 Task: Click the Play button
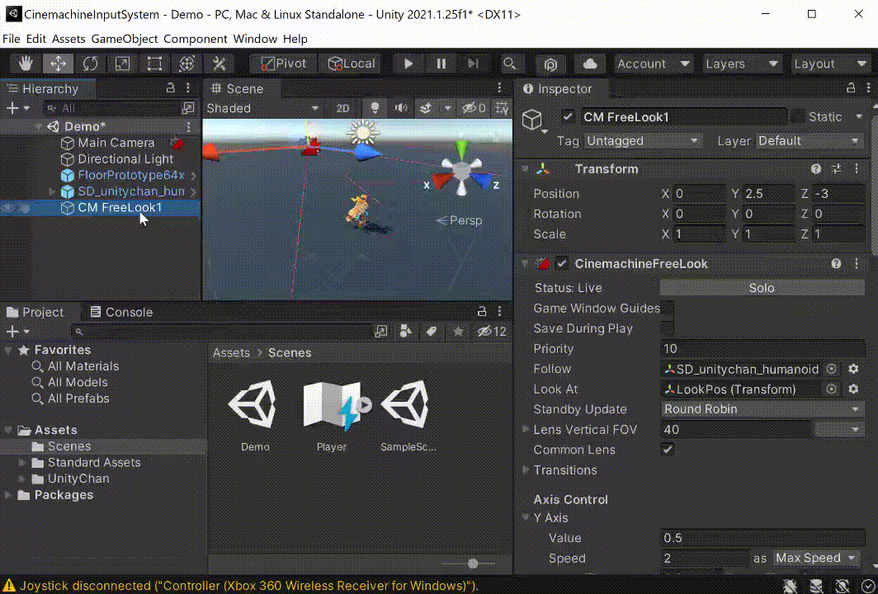(x=408, y=64)
